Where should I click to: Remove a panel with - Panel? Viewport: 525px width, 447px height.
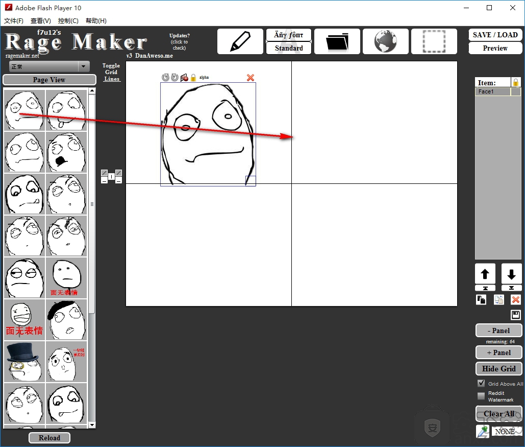pos(498,331)
